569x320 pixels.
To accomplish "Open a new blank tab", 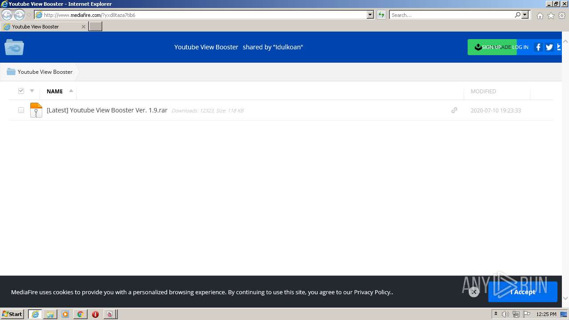I will (x=96, y=27).
